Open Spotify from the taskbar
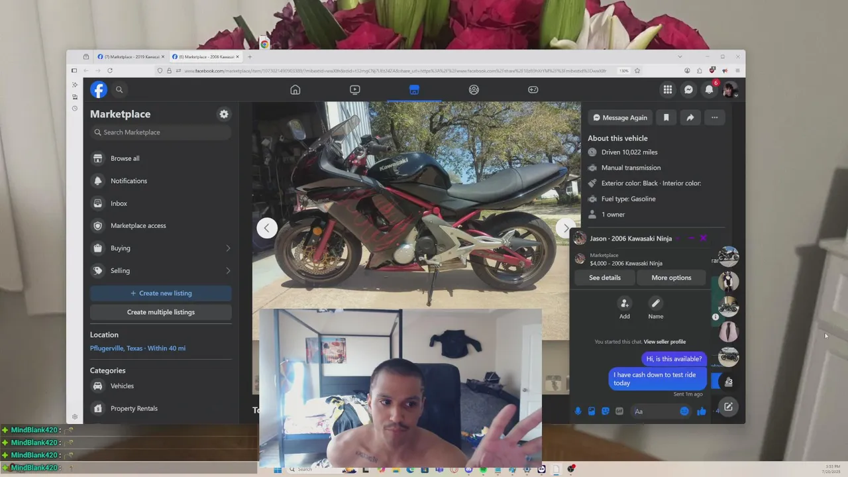Viewport: 848px width, 477px height. click(483, 470)
